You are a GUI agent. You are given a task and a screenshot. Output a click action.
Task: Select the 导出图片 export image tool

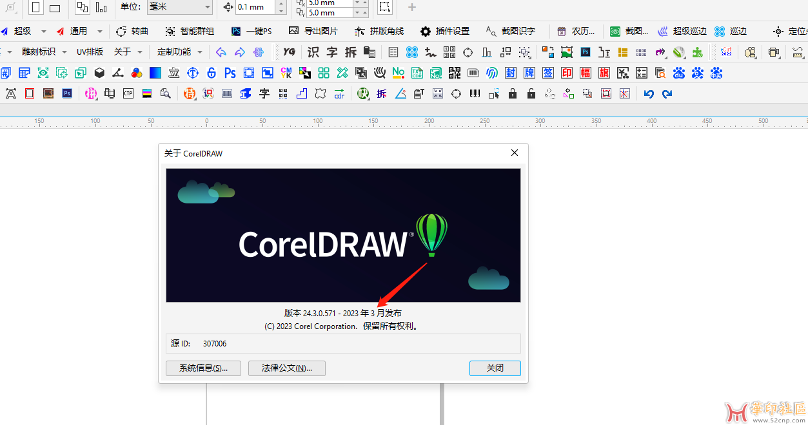click(x=313, y=31)
